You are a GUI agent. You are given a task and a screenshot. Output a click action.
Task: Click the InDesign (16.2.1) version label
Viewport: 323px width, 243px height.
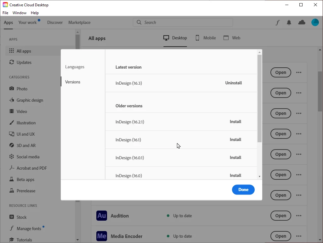tap(130, 122)
